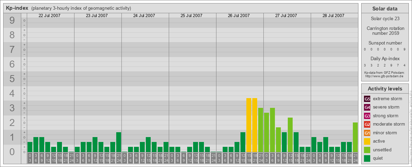
Task: Click the 'Solar cycle 23' text
Action: point(385,19)
